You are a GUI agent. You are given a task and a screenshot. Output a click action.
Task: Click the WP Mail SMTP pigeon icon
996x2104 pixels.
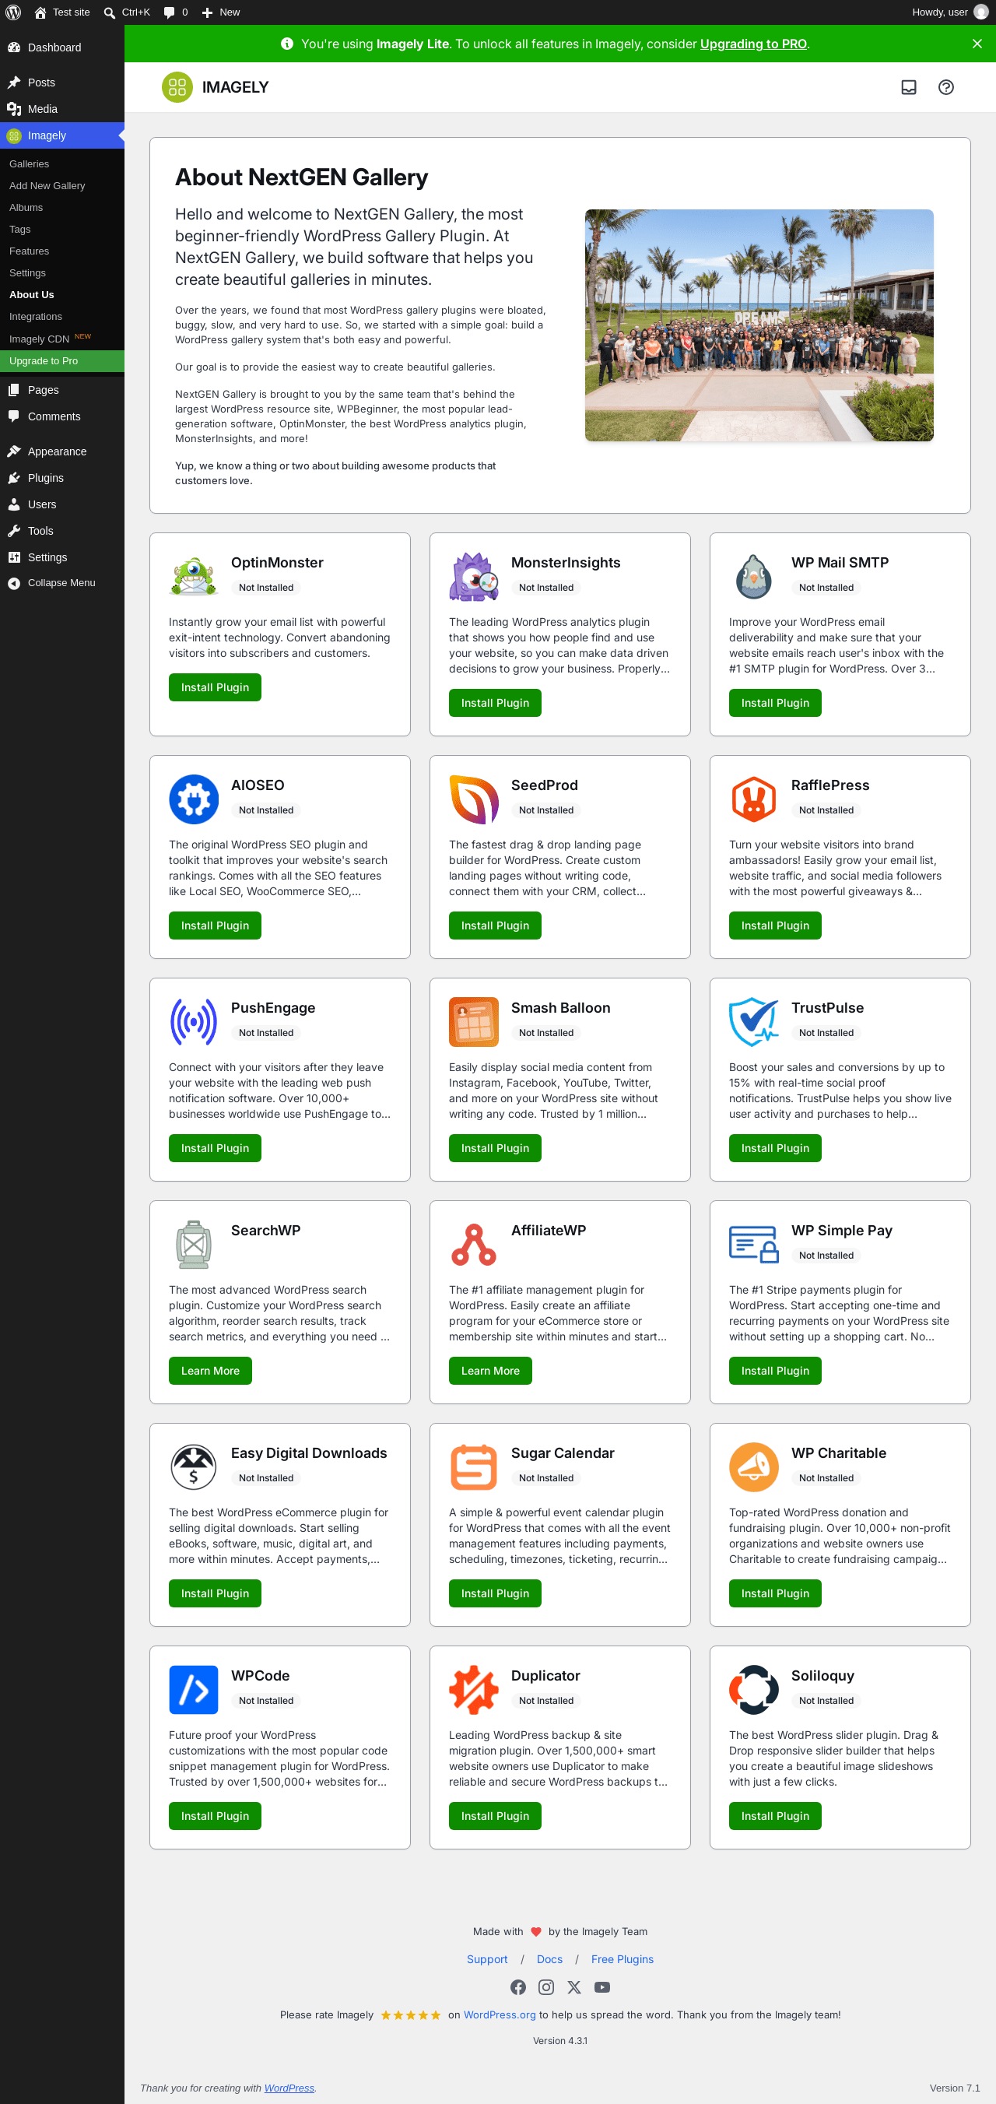coord(753,576)
